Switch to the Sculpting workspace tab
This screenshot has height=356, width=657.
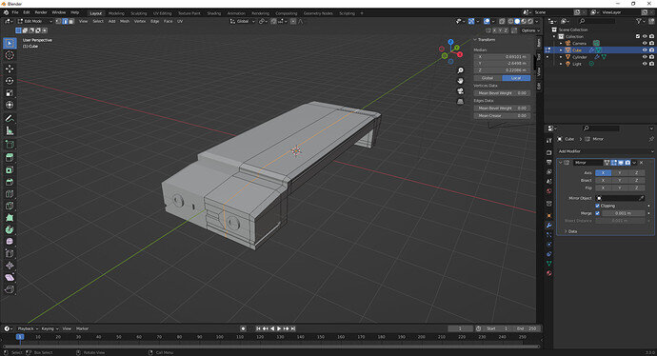[139, 13]
